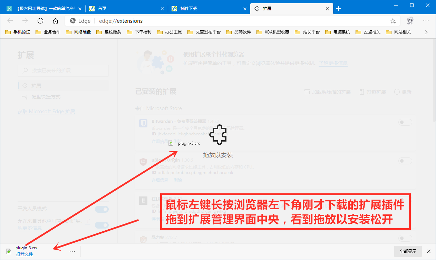Viewport: 436px width, 260px height.
Task: Toggle off 开发人员模式
Action: click(x=101, y=209)
